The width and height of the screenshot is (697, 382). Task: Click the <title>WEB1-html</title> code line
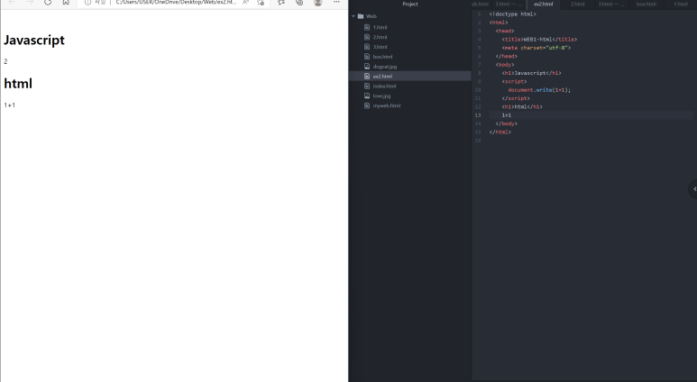[x=539, y=40]
